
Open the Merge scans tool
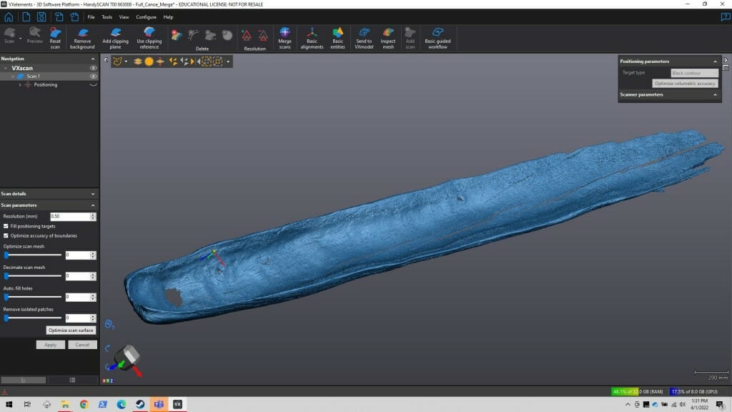coord(285,37)
